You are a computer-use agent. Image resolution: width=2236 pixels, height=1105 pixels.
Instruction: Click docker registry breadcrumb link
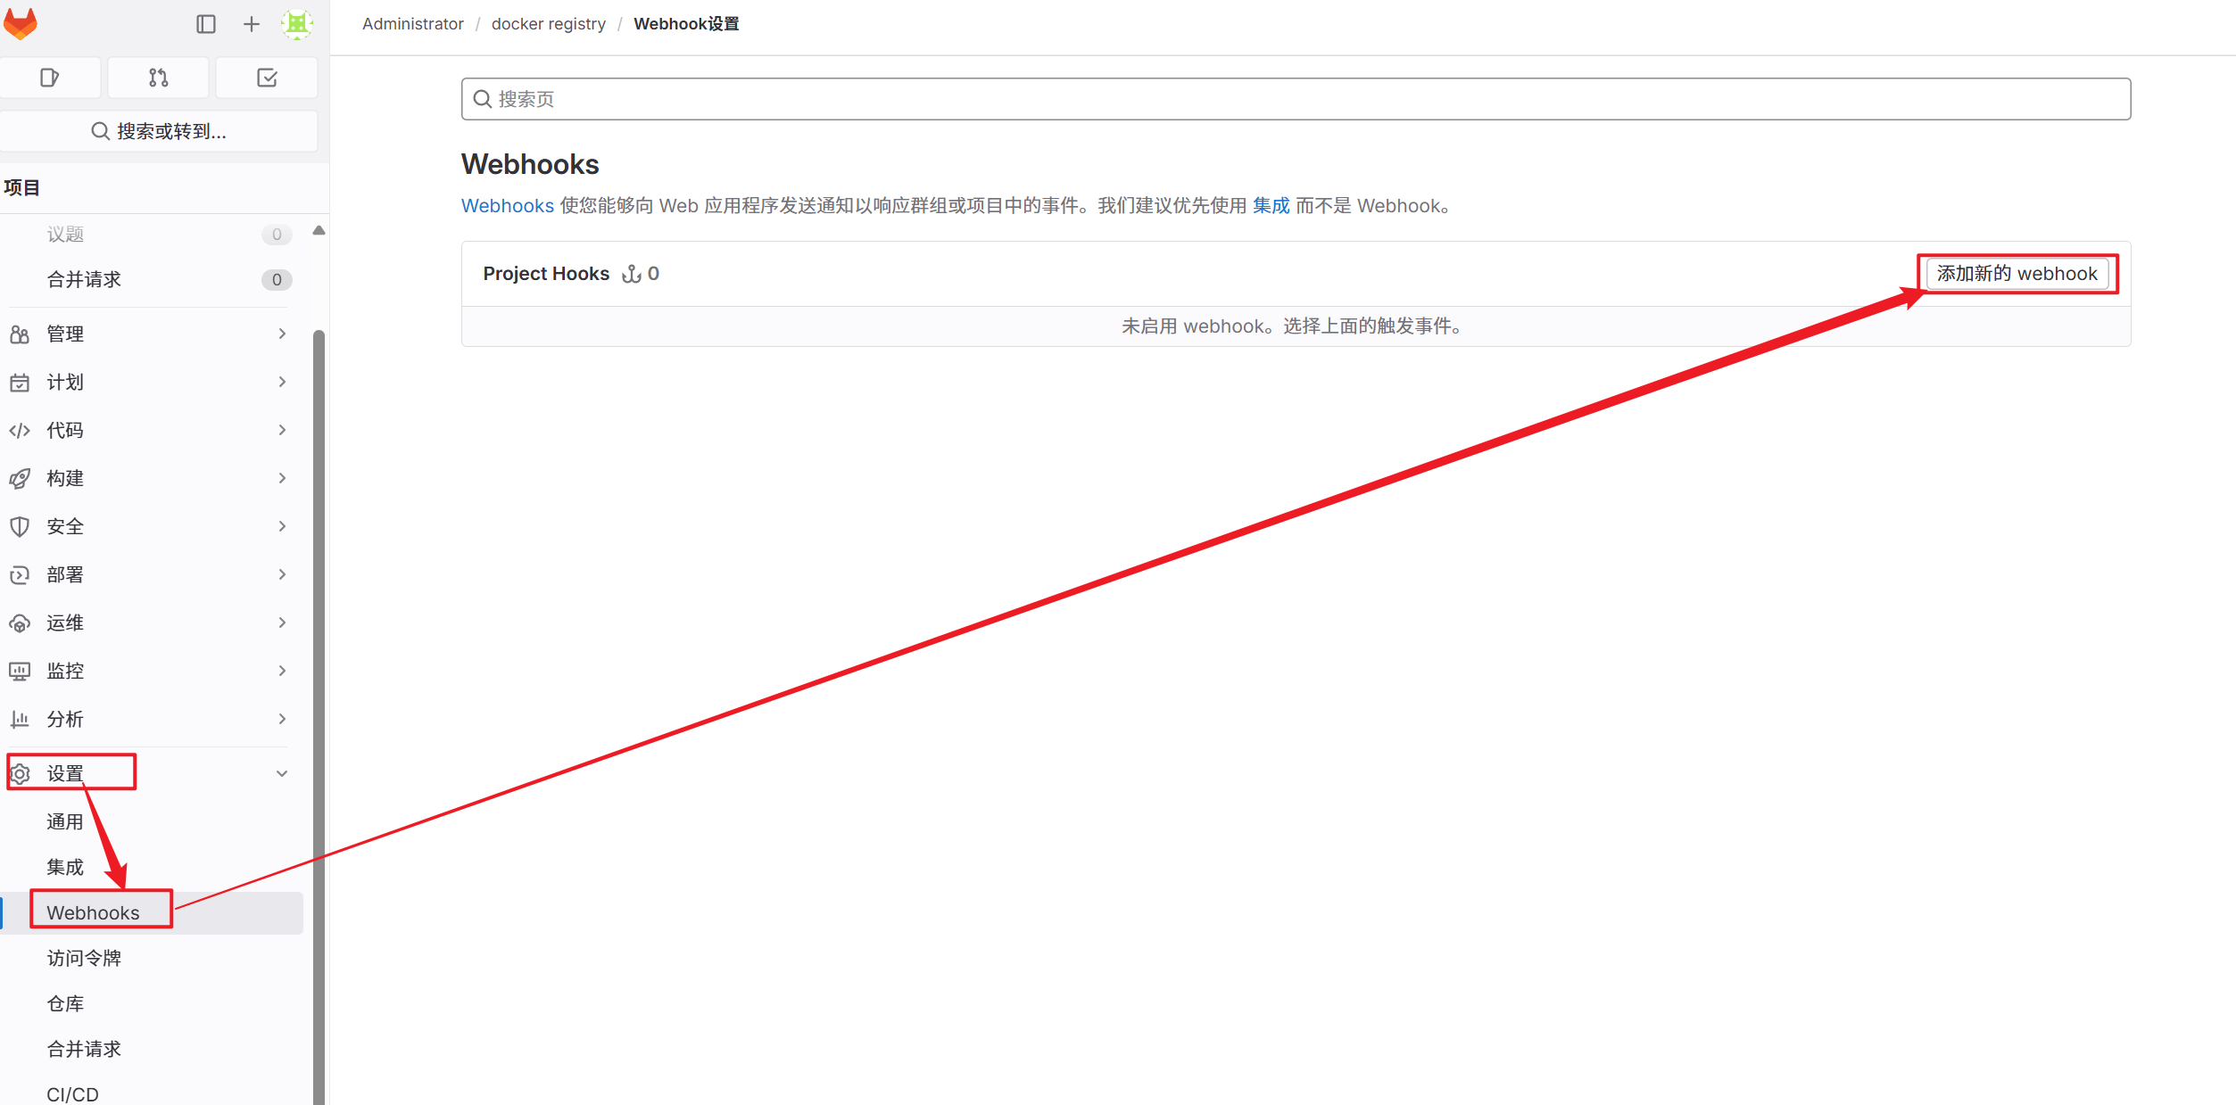pos(548,24)
